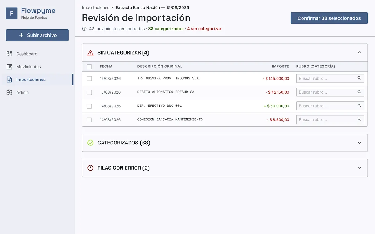Click the breadcrumb chevron separator
The image size is (375, 234).
[x=112, y=7]
